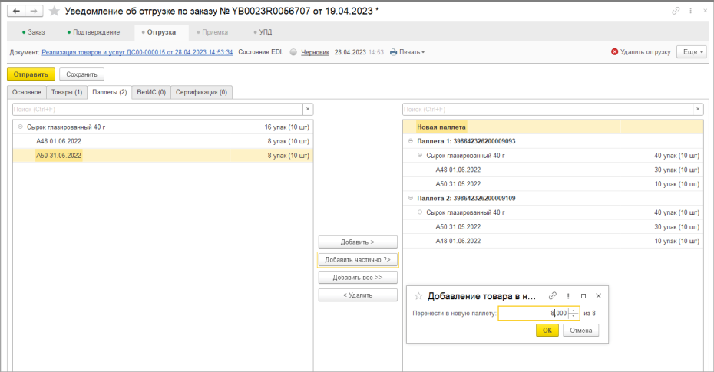Click the yellow Отправить button
The width and height of the screenshot is (714, 372).
31,74
